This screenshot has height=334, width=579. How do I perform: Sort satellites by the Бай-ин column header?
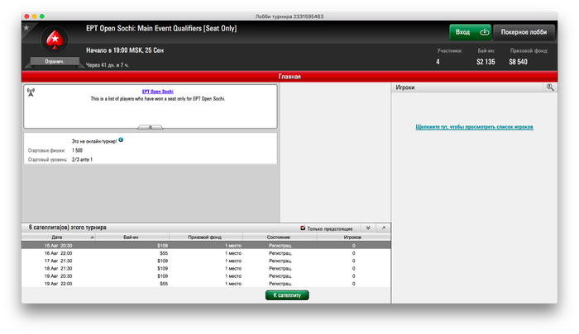point(132,238)
